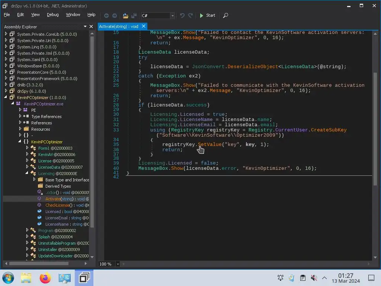Select the License class item
The height and width of the screenshot is (286, 381).
[x=56, y=161]
